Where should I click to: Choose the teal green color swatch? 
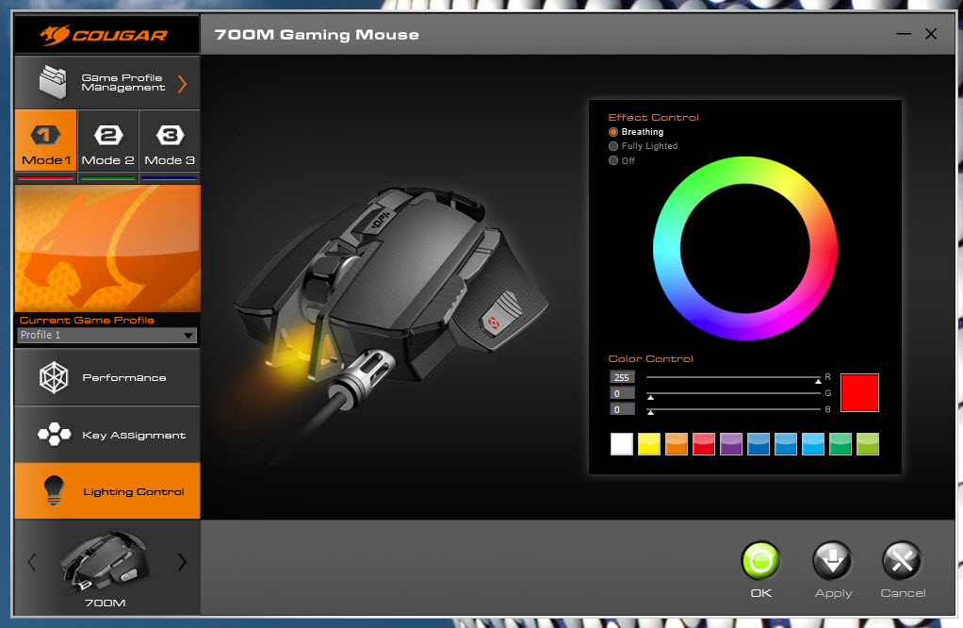coord(841,444)
